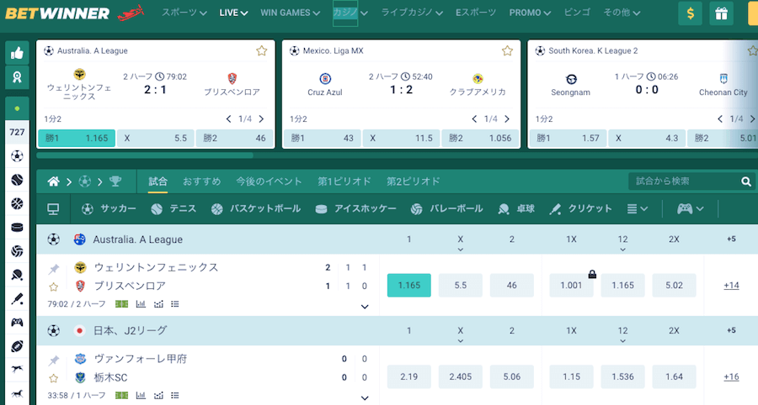Open the Eスポーツ menu item
Image resolution: width=758 pixels, height=405 pixels.
pyautogui.click(x=476, y=13)
